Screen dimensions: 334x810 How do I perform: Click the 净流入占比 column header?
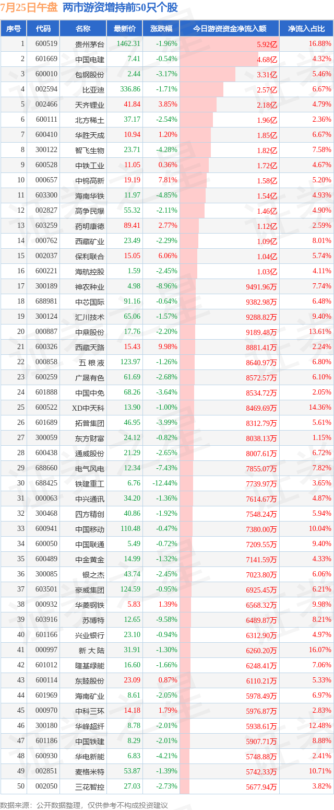point(307,29)
